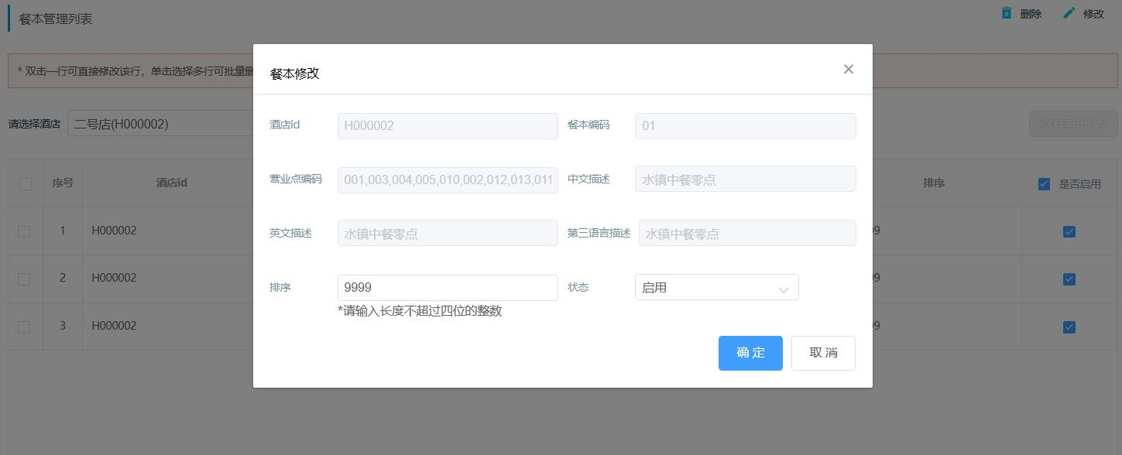
Task: Open the 状态 dropdown showing 启用
Action: coord(716,287)
